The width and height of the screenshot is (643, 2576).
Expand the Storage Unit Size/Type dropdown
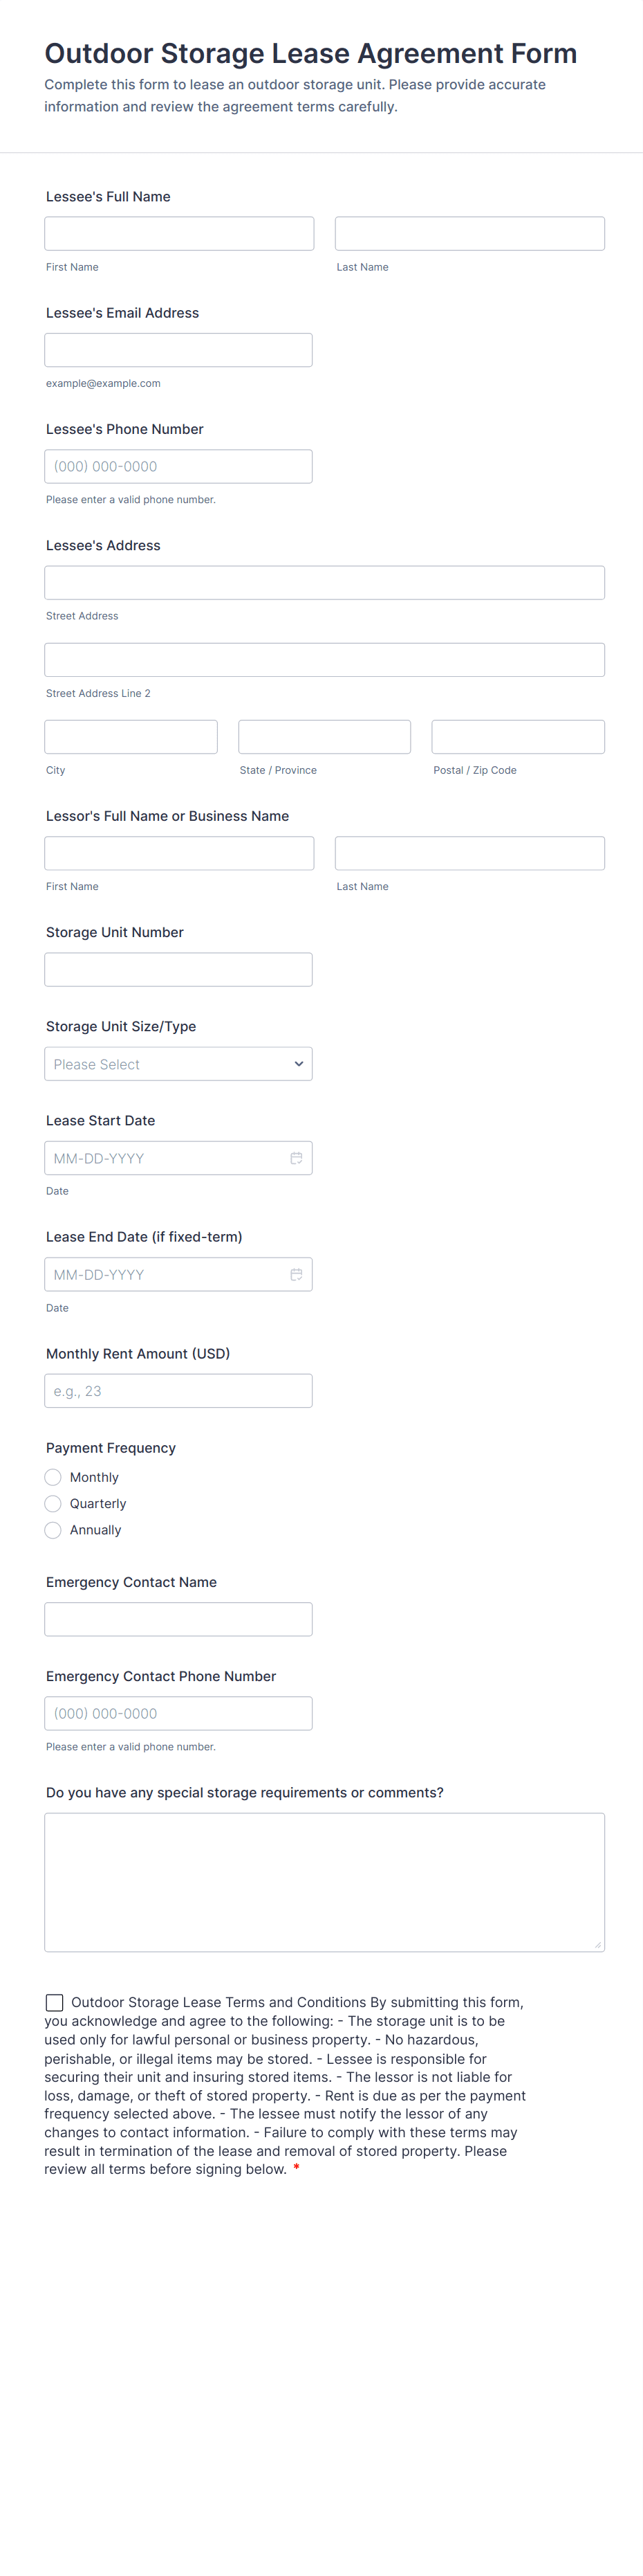178,1064
